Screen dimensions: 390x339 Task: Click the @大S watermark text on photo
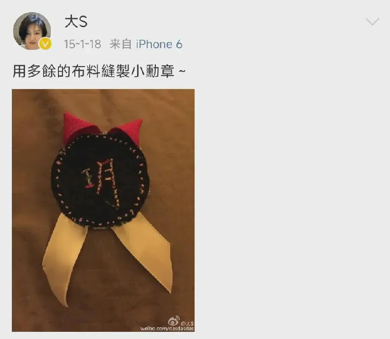pos(187,323)
